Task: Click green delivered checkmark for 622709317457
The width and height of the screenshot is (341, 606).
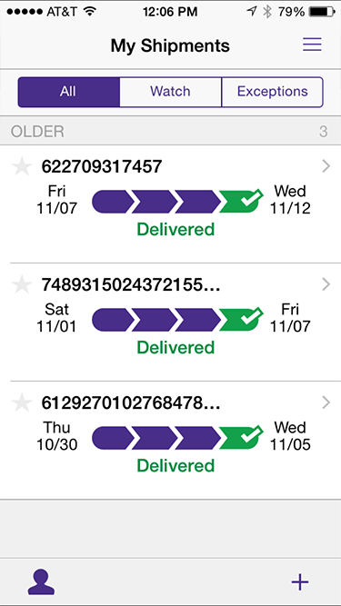Action: (x=241, y=201)
